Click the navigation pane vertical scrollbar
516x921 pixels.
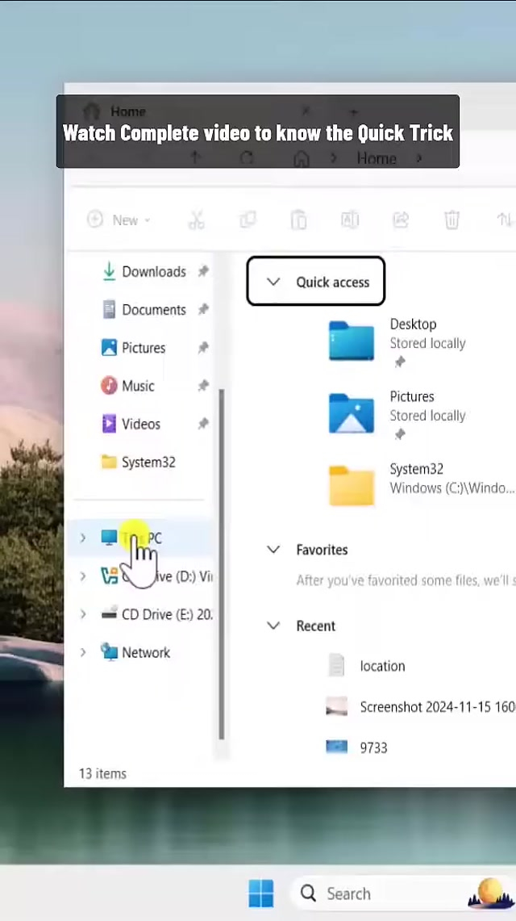222,565
